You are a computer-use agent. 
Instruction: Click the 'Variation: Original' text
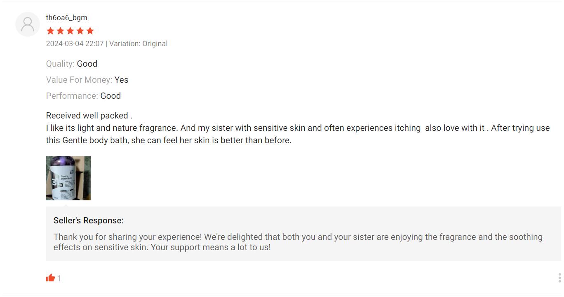pos(138,44)
